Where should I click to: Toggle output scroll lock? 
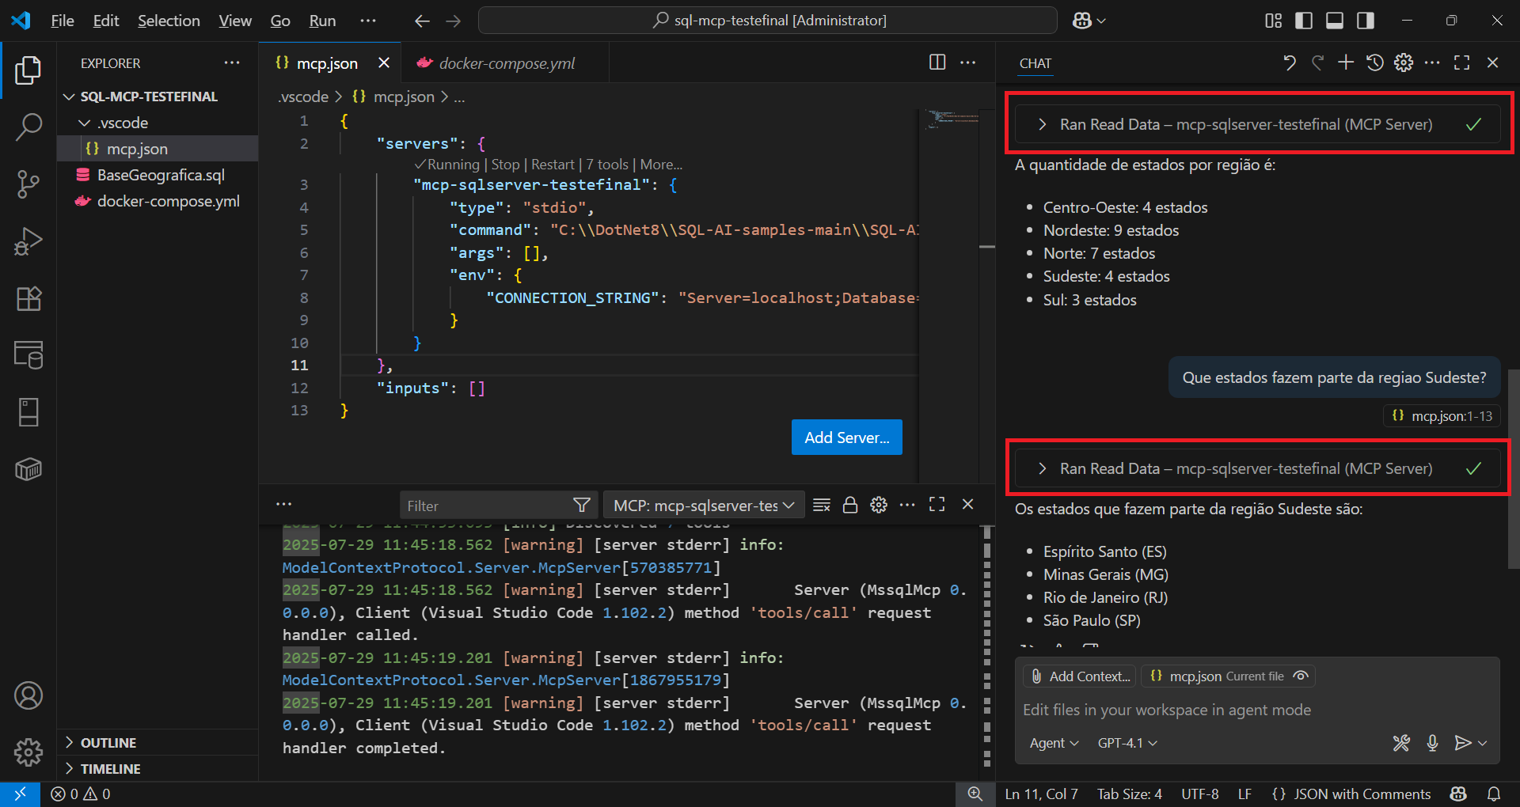850,505
